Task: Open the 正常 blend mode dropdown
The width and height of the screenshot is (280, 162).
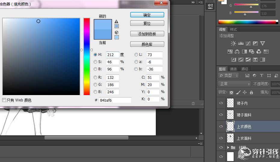Action: (234, 84)
